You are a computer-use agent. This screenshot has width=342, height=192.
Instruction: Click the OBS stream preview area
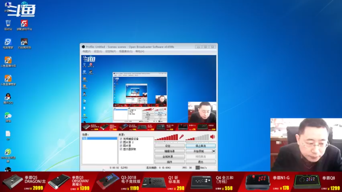[149, 93]
